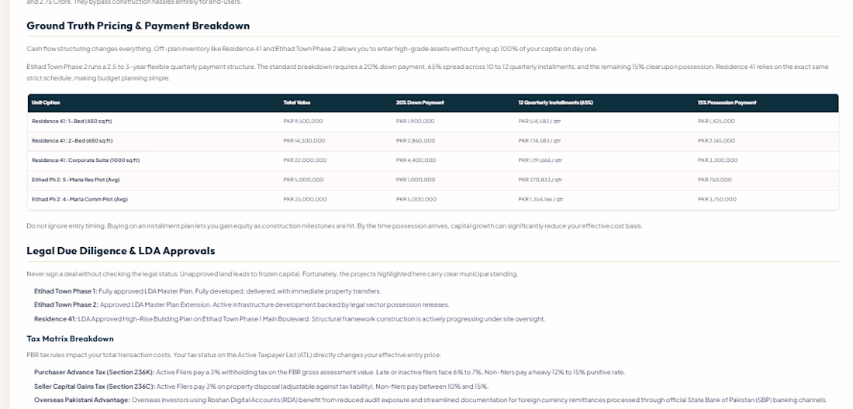Select total value cell 'PKR 9,500,000'

303,121
